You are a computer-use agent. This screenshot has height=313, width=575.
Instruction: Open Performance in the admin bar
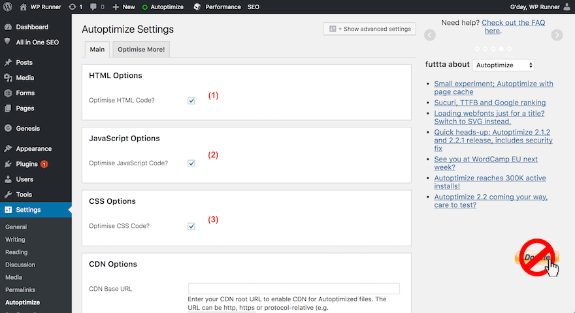[223, 7]
